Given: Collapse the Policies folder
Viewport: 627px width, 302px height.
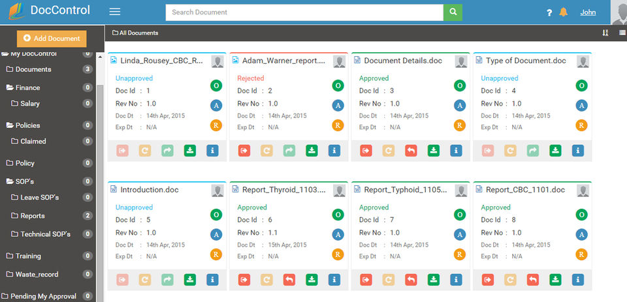Looking at the screenshot, I should tap(10, 125).
